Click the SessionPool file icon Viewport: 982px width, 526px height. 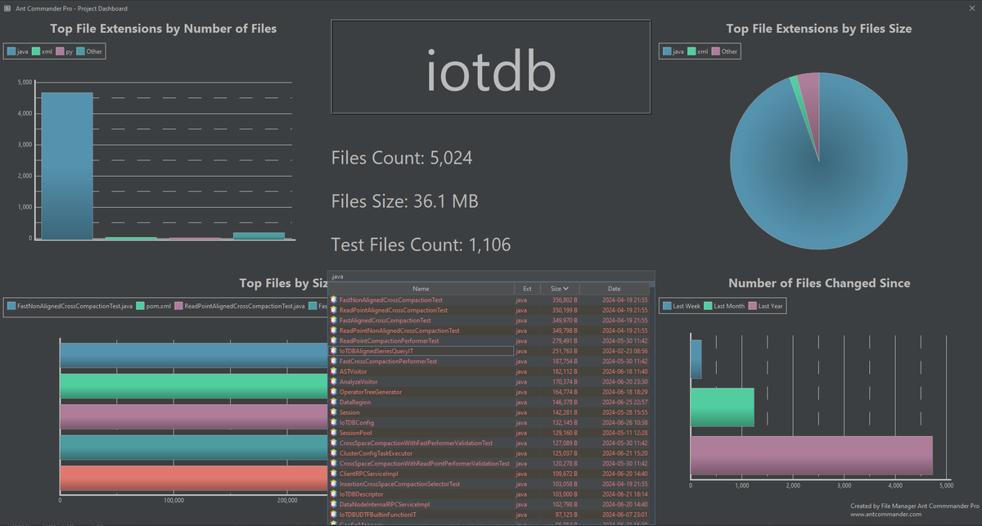coord(336,433)
